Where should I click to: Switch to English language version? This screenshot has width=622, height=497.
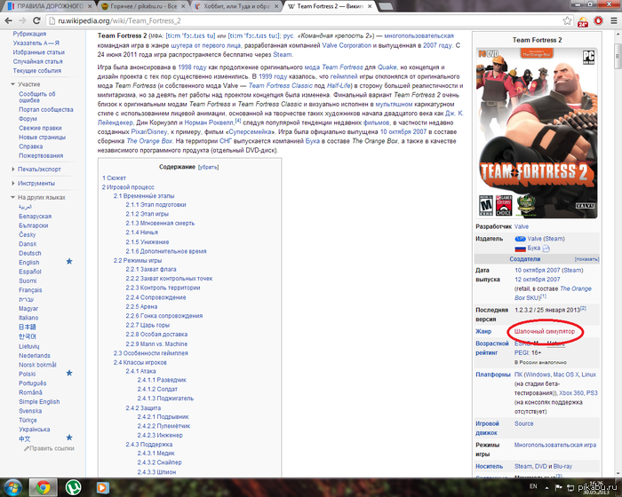click(x=29, y=263)
